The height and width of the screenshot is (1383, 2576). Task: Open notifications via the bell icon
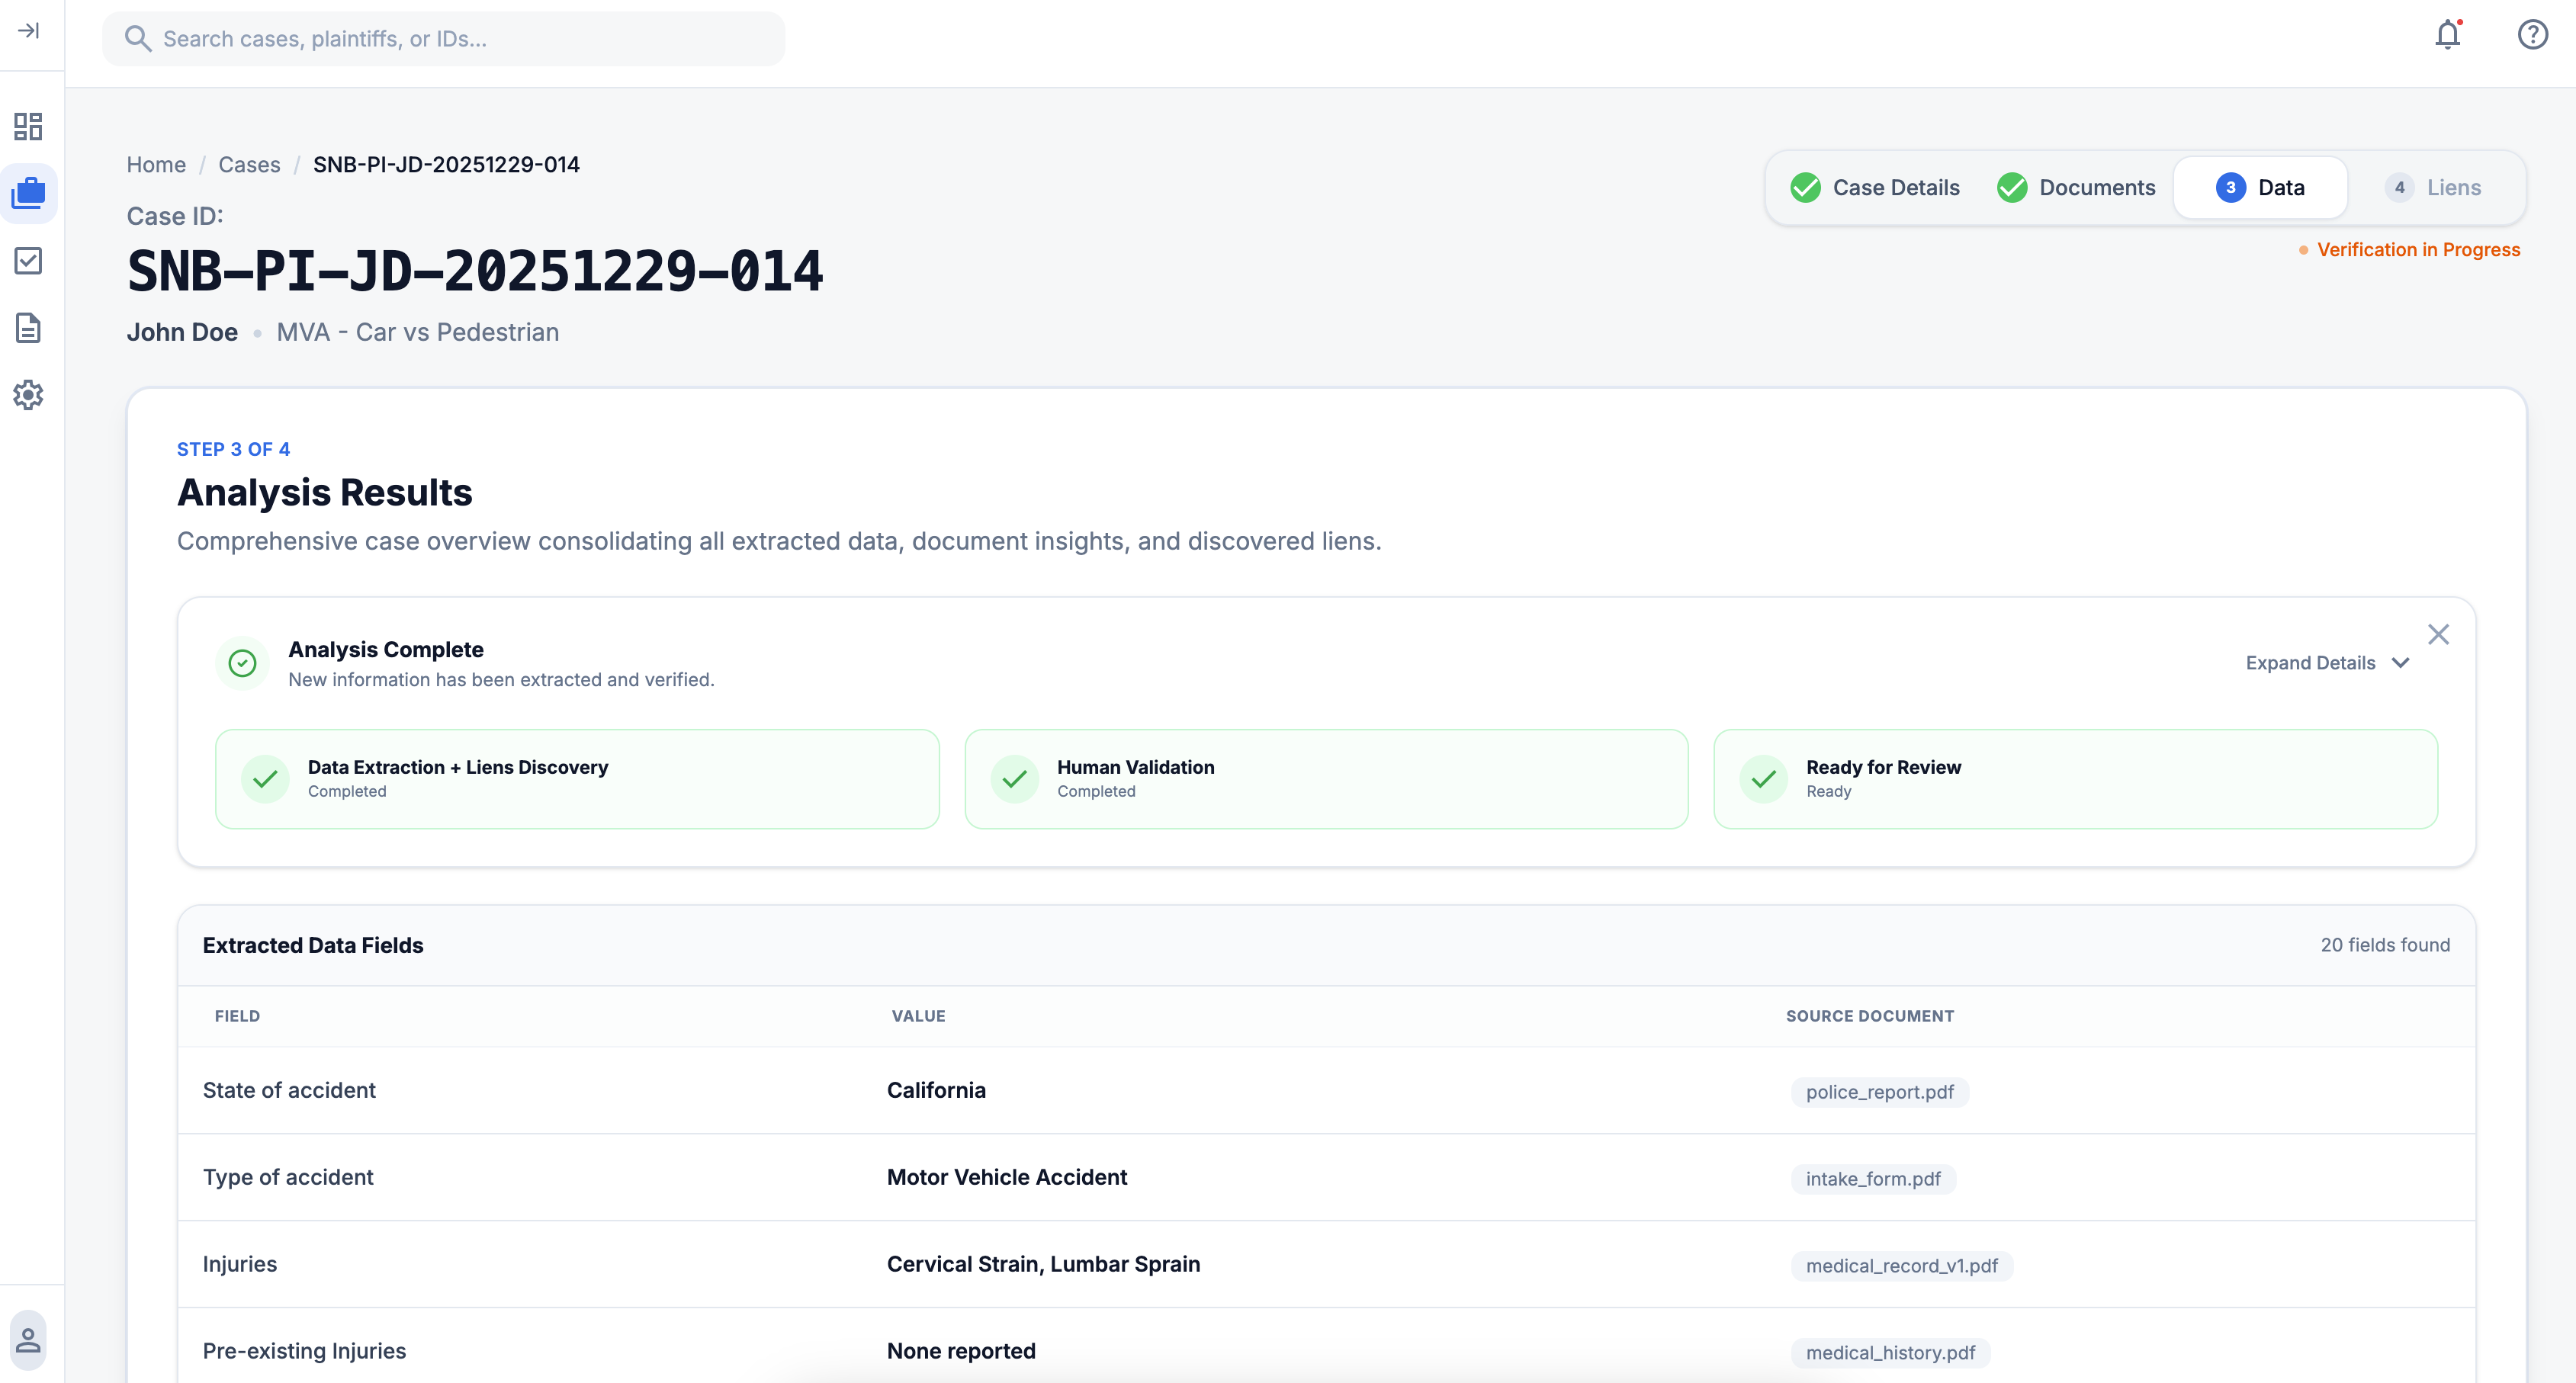point(2447,36)
